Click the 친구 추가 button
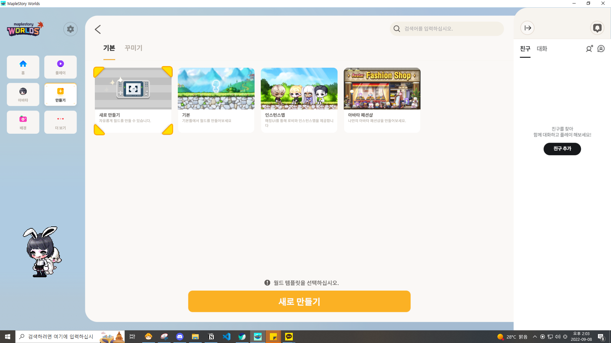Screen dimensions: 611x343 point(562,149)
